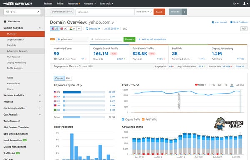This screenshot has width=250, height=160.
Task: Click plus icon for Add up to 3 competitors
Action: click(140, 39)
